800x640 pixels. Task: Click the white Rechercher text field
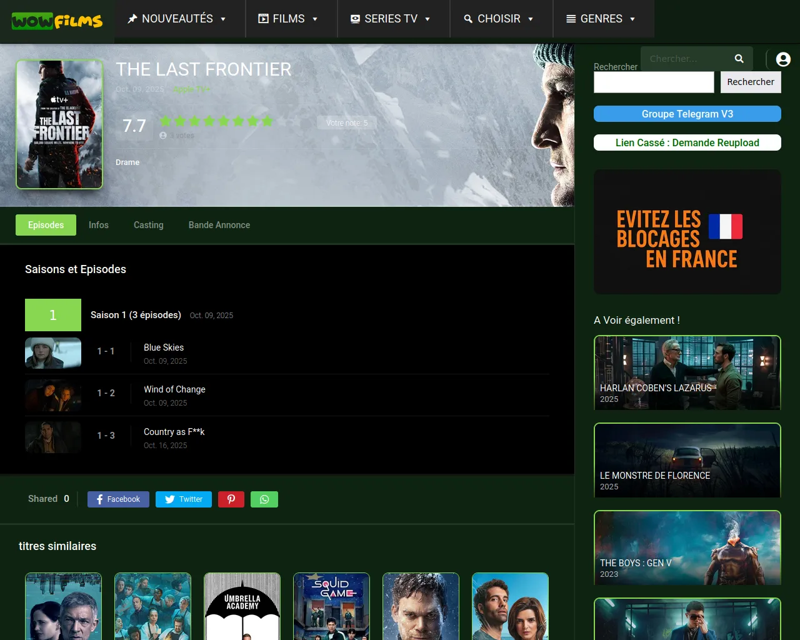[653, 82]
